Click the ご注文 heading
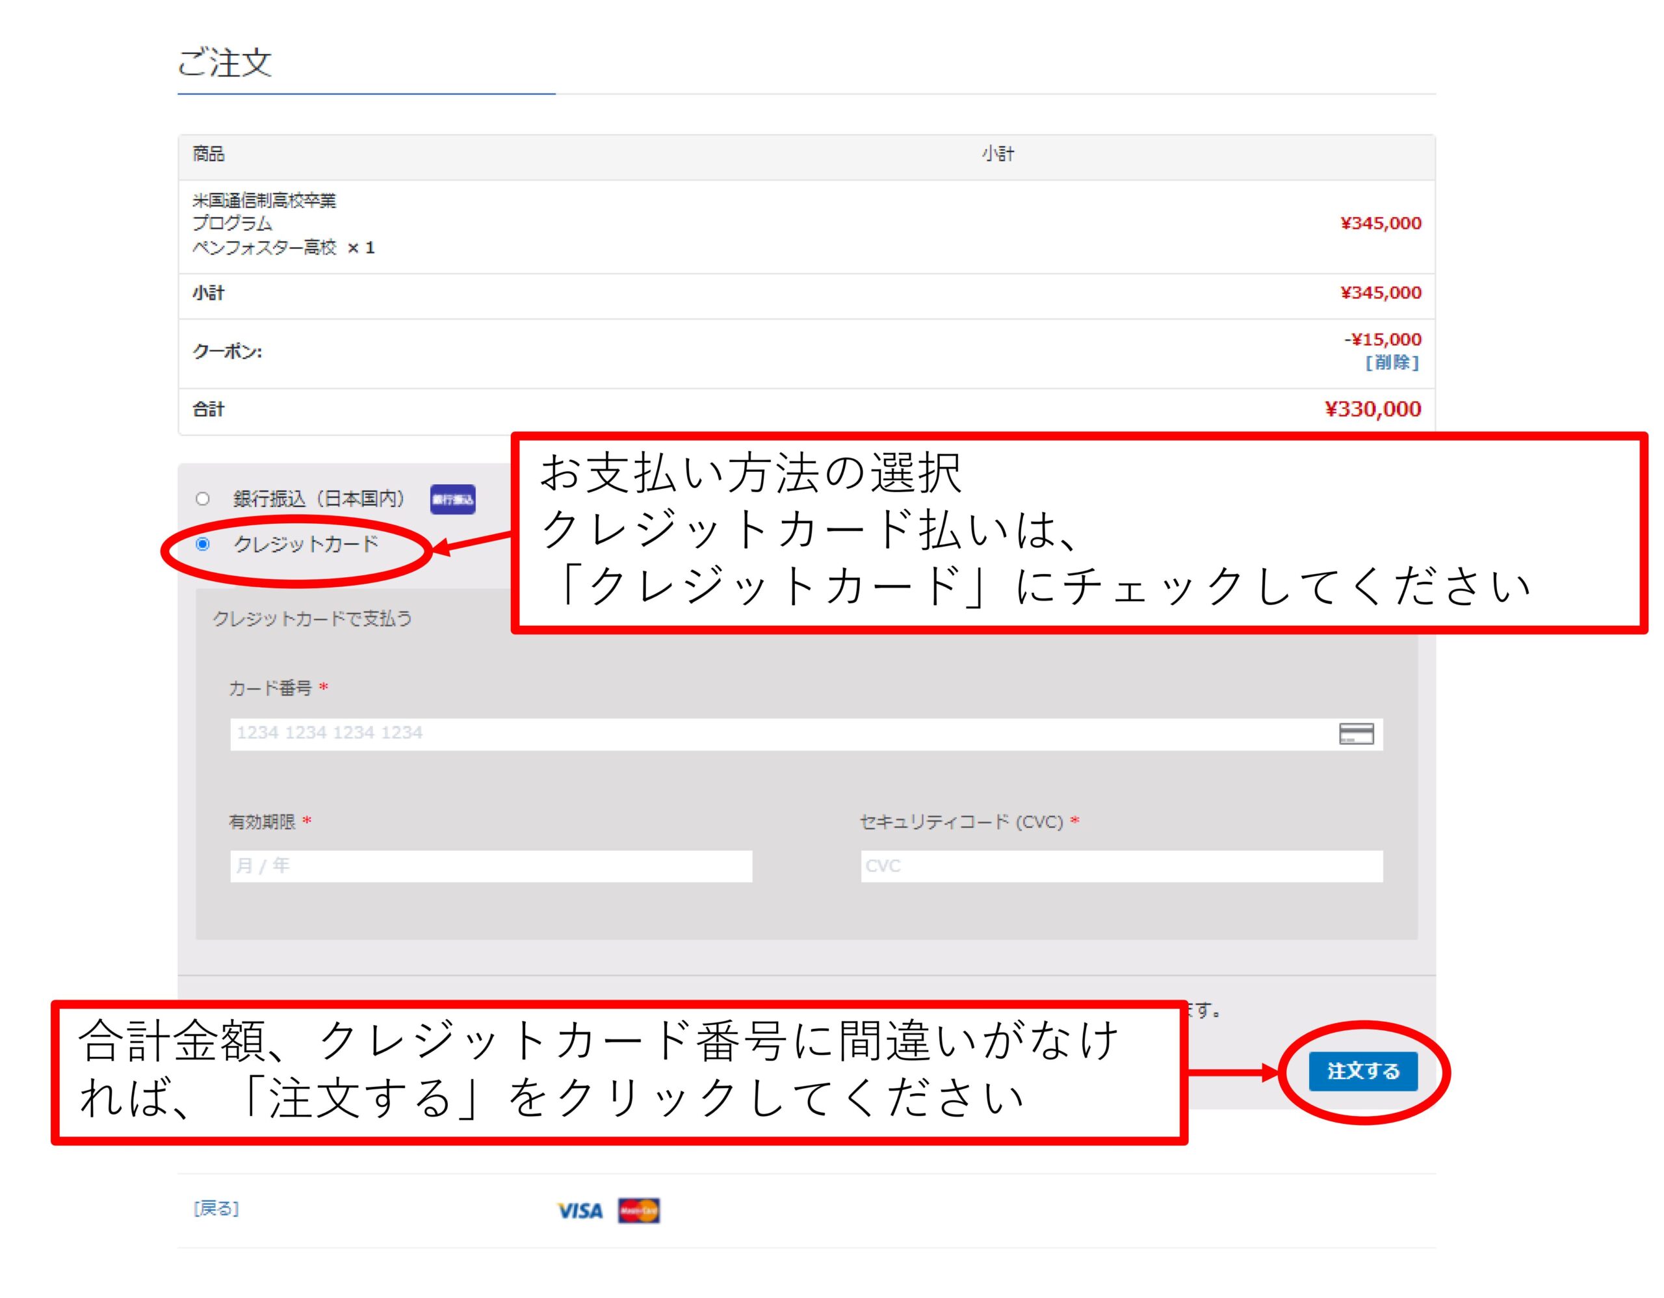Screen dimensions: 1664x1298 coord(225,63)
